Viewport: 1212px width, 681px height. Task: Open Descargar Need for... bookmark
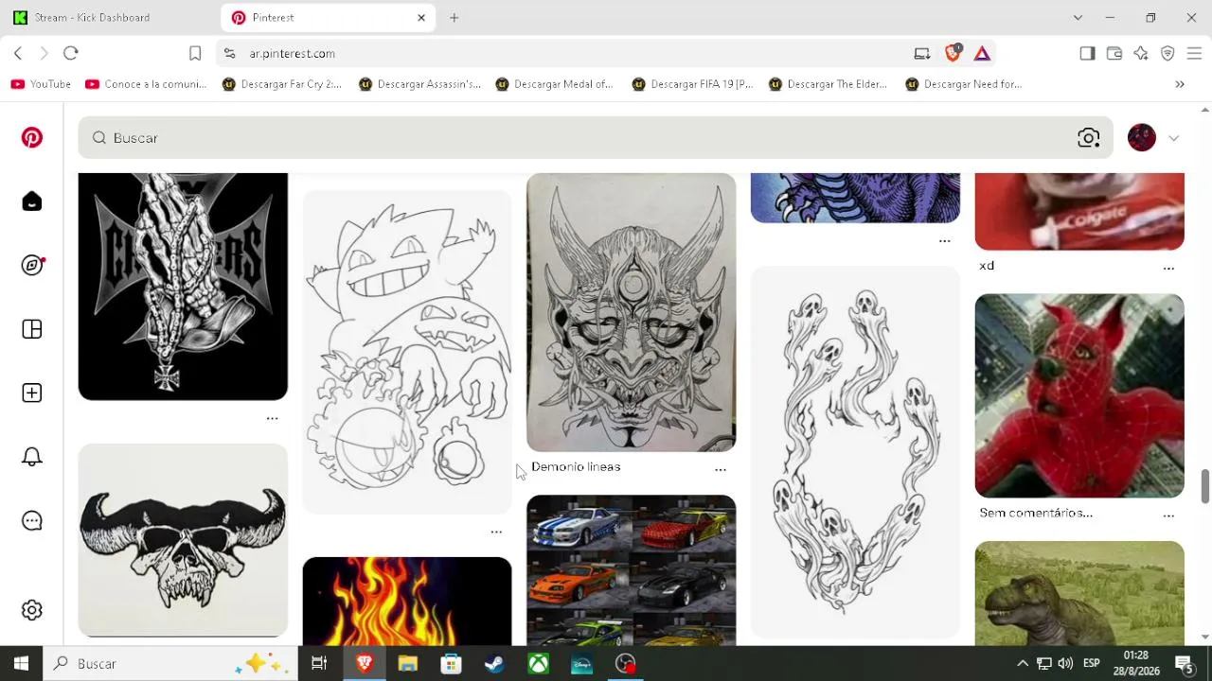tap(964, 84)
